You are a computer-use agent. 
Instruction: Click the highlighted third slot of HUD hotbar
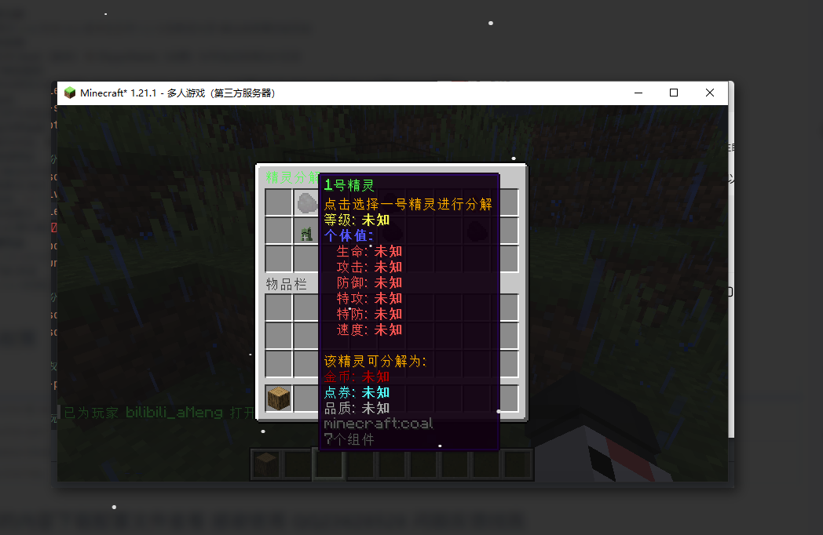[x=329, y=464]
